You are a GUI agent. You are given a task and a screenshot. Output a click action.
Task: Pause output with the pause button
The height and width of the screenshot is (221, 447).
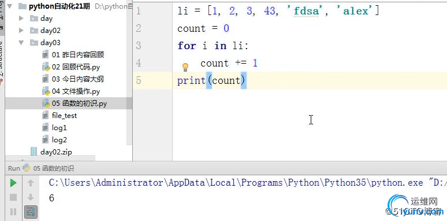[x=13, y=212]
